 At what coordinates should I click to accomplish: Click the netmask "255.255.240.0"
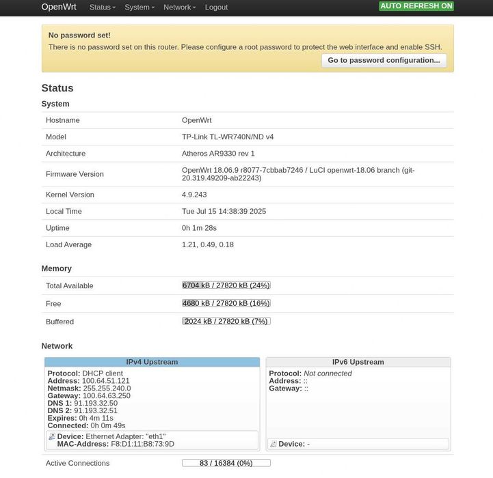click(x=107, y=388)
